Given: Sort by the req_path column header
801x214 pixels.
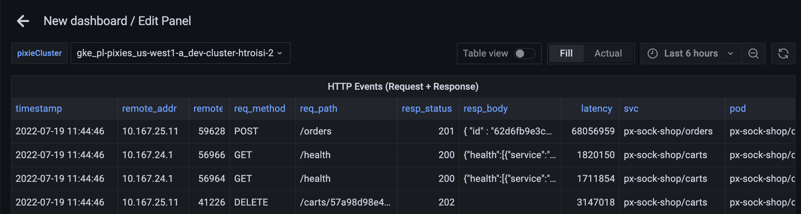Looking at the screenshot, I should pyautogui.click(x=318, y=108).
